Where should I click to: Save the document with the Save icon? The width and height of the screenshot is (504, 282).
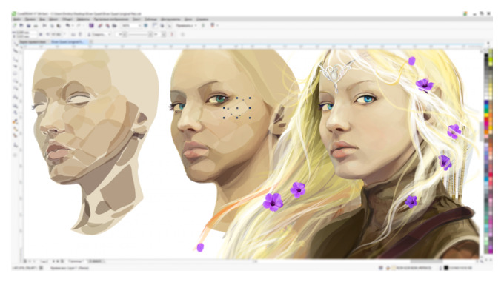pyautogui.click(x=28, y=25)
